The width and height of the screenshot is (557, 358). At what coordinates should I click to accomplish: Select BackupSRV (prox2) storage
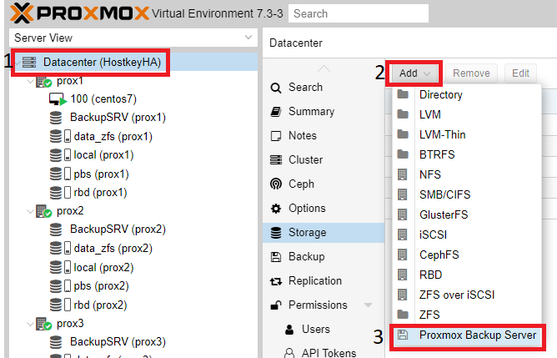[x=118, y=229]
